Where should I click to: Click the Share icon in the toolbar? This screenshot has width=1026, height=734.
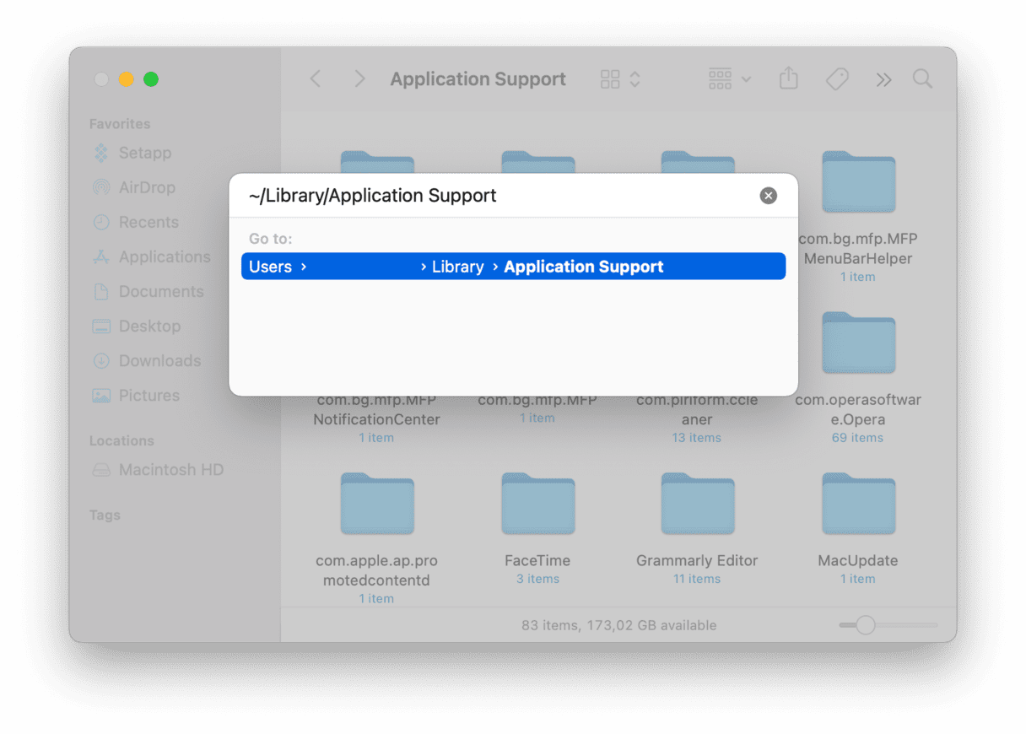[x=788, y=79]
